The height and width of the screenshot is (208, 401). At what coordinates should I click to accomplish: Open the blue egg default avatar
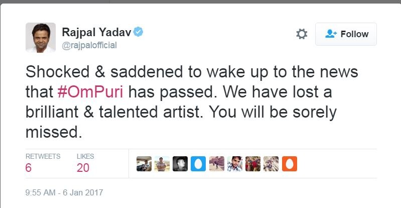tap(198, 163)
